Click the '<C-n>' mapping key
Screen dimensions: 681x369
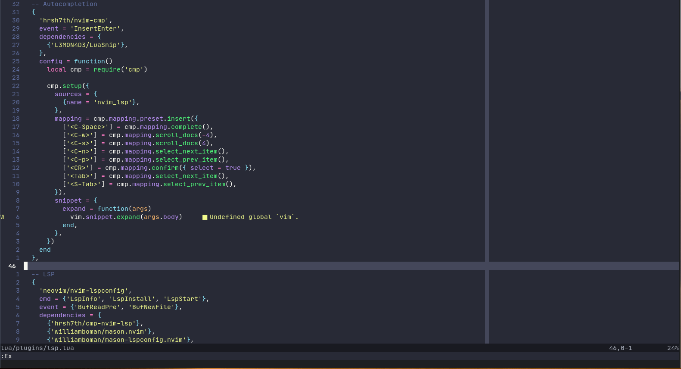(80, 151)
